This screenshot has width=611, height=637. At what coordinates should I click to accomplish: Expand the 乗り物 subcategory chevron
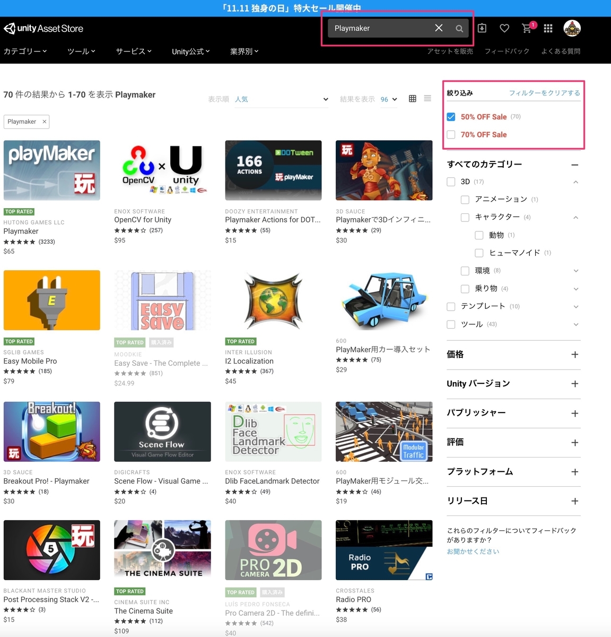(576, 289)
